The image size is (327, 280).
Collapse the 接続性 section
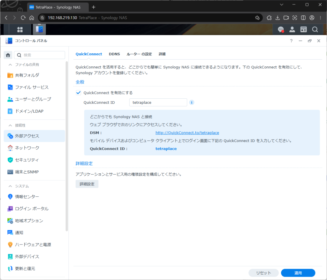click(10, 125)
